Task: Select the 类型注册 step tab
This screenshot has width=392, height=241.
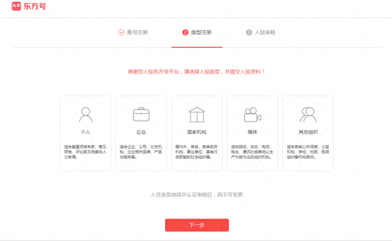Action: click(201, 32)
